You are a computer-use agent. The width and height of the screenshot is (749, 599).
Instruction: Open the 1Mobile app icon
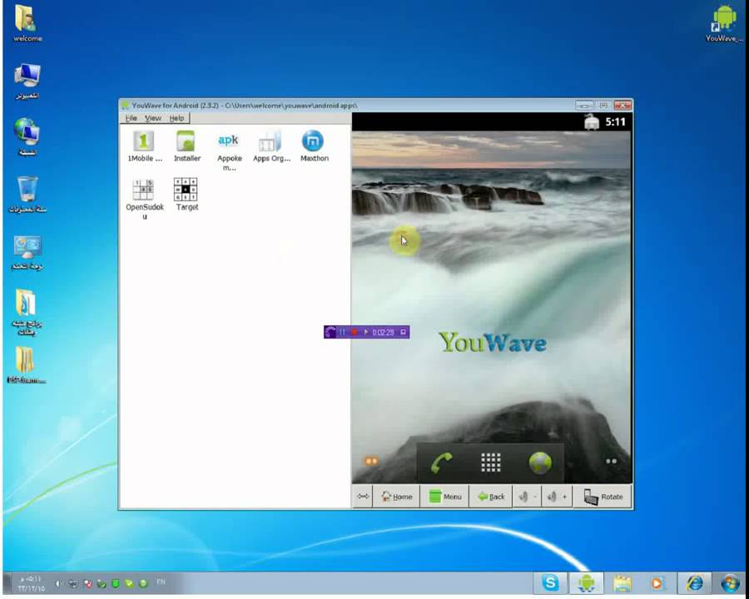144,146
